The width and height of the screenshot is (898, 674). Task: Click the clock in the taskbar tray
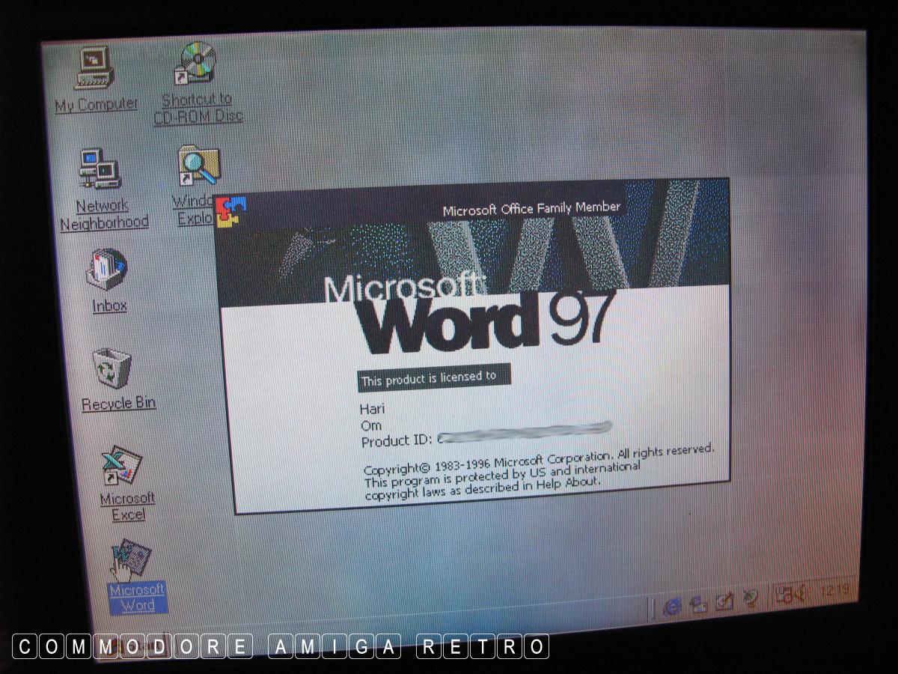coord(834,591)
